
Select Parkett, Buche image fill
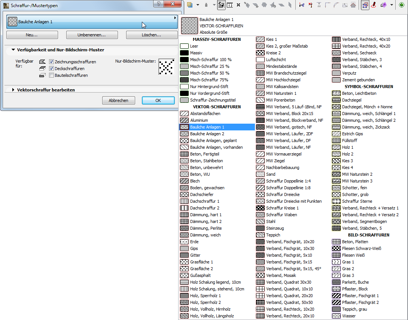tap(369, 282)
